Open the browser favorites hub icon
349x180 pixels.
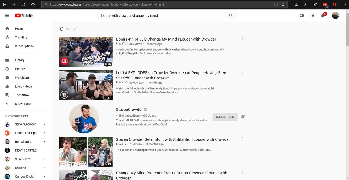pyautogui.click(x=296, y=5)
